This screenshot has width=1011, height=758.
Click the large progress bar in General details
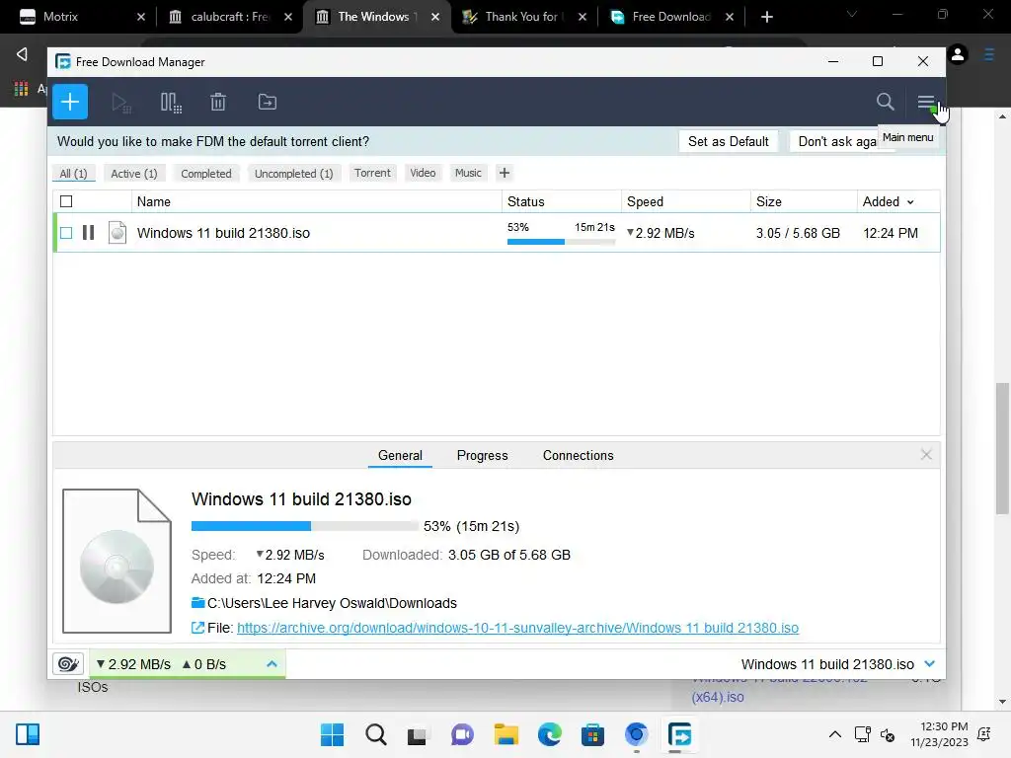(x=304, y=526)
